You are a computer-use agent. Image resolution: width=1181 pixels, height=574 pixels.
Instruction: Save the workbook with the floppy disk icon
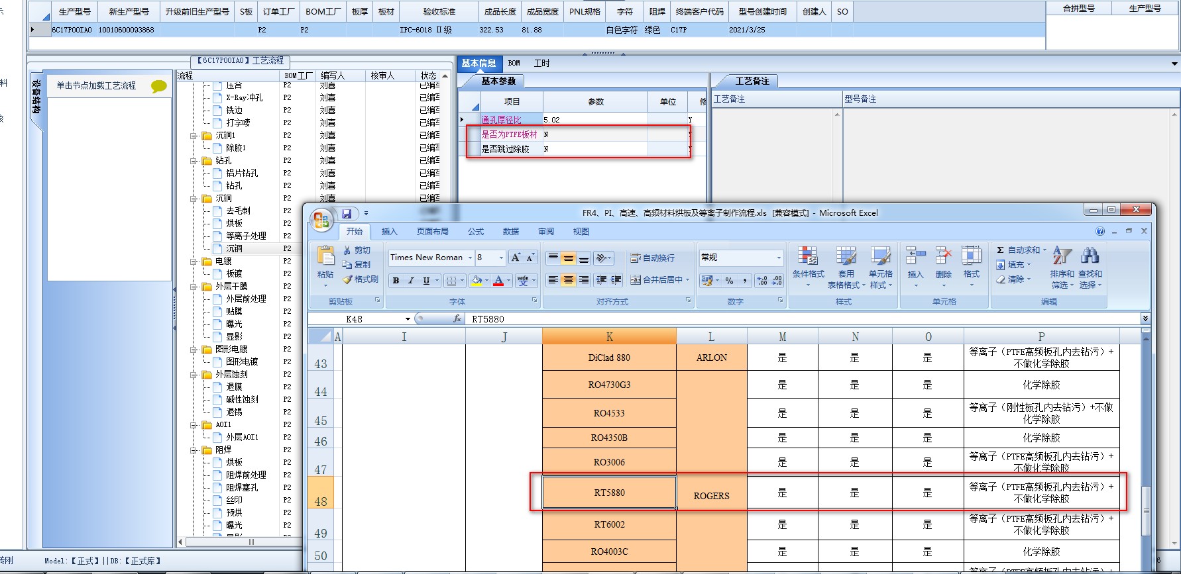347,214
